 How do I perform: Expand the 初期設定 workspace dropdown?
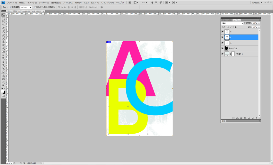tap(257, 3)
